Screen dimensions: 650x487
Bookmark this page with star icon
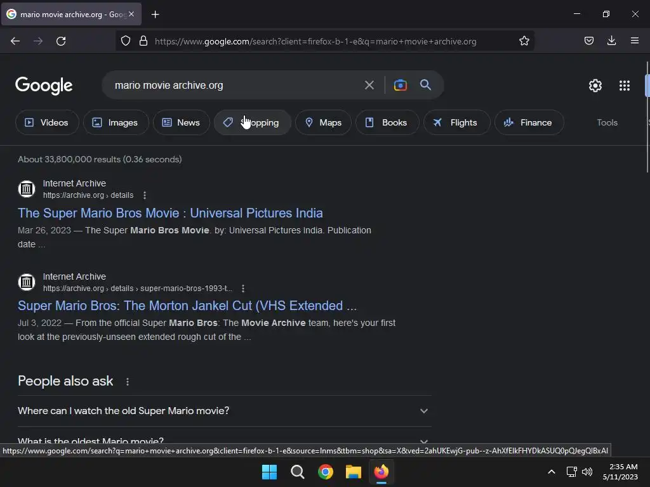(524, 41)
